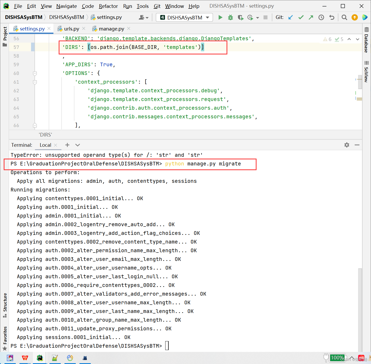Screen dimensions: 371x364
Task: Add a new terminal session with the plus button
Action: tap(67, 145)
